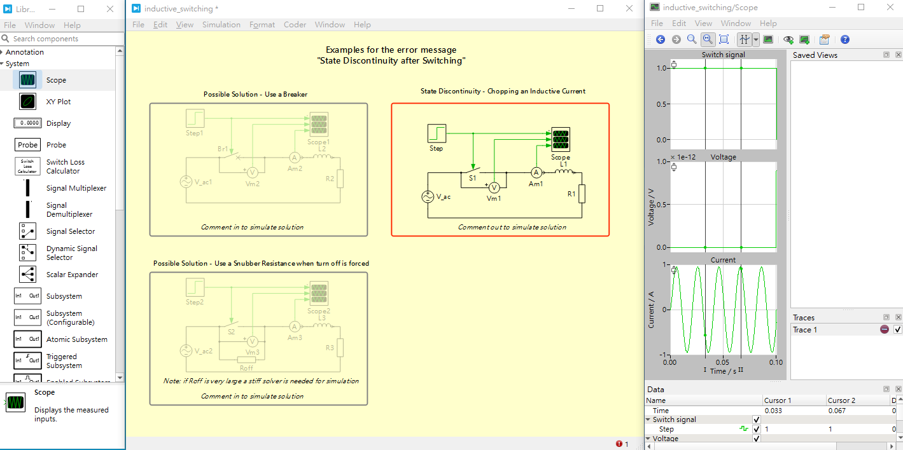This screenshot has width=903, height=450.
Task: Open the Edit menu in Scope window
Action: [679, 24]
